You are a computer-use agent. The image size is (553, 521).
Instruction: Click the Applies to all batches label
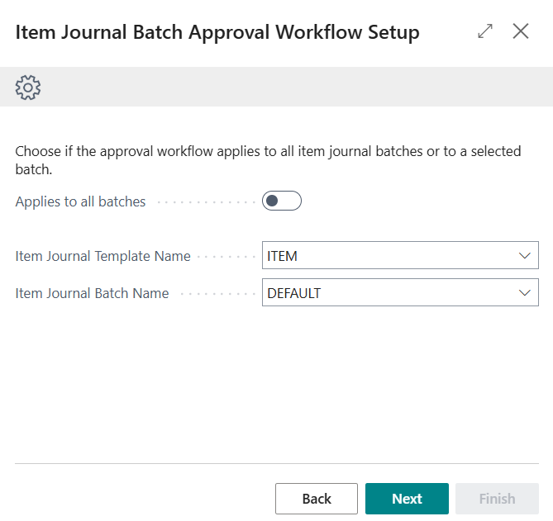80,201
